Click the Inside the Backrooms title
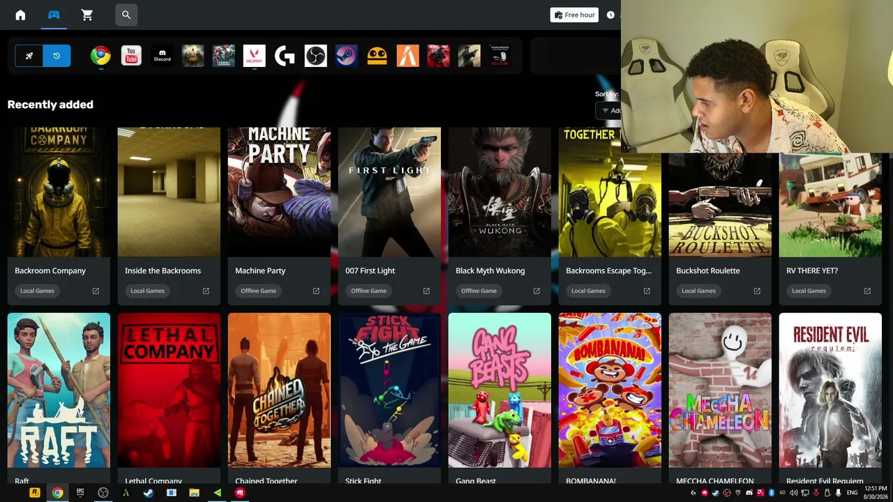 (x=163, y=271)
